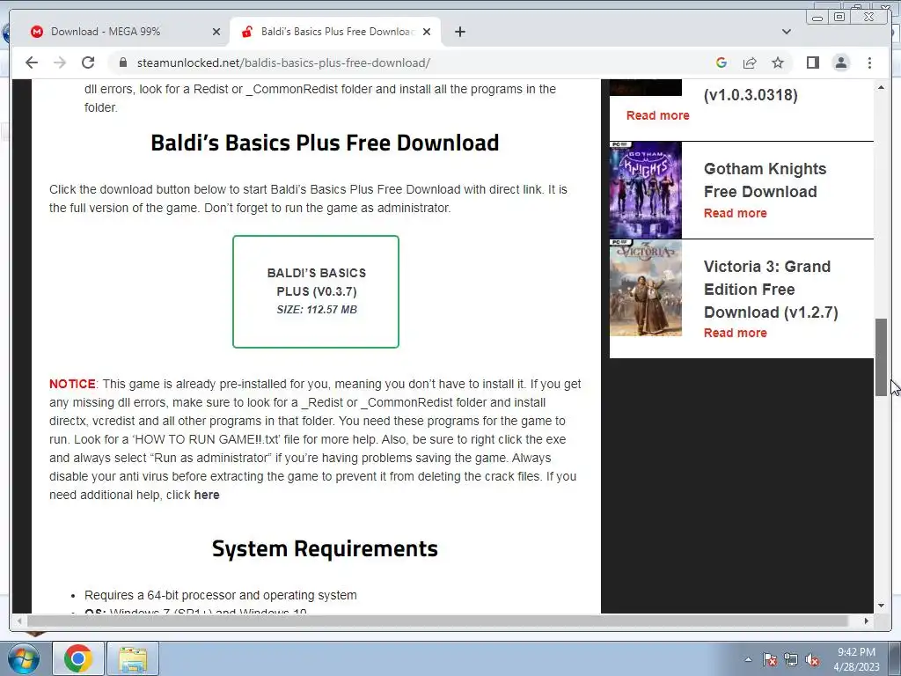Share this page via share icon
The width and height of the screenshot is (901, 676).
coord(750,62)
